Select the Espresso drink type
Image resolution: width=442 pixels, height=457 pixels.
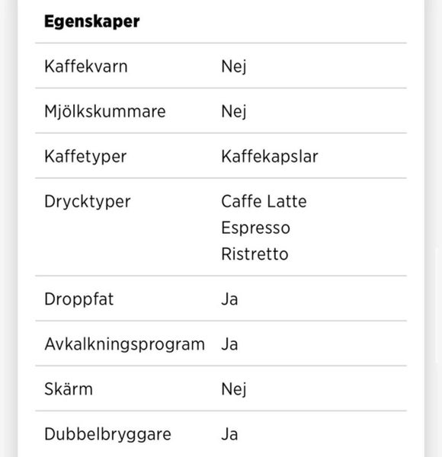[x=256, y=228]
